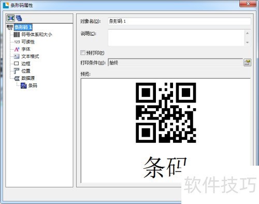Image resolution: width=259 pixels, height=204 pixels.
Task: Open the 字体 settings page
Action: (26, 49)
